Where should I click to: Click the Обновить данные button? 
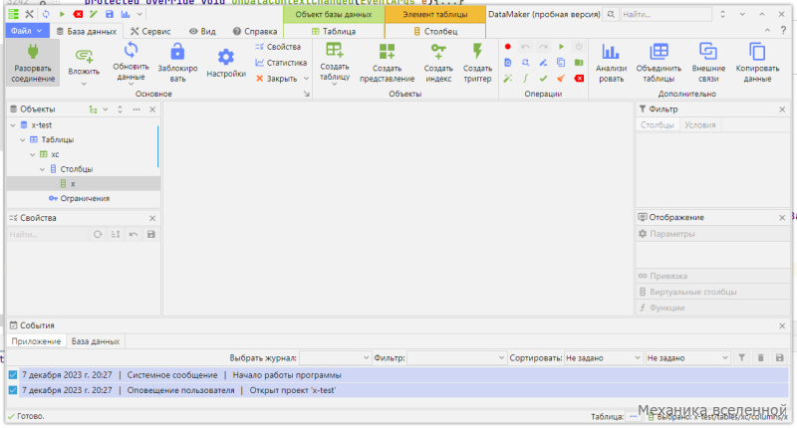131,65
